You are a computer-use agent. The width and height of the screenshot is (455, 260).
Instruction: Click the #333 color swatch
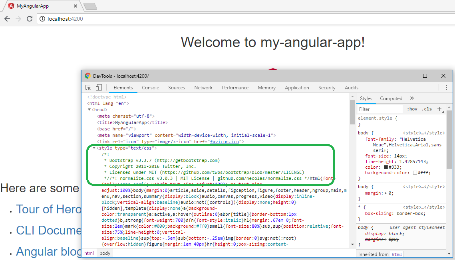click(x=386, y=167)
